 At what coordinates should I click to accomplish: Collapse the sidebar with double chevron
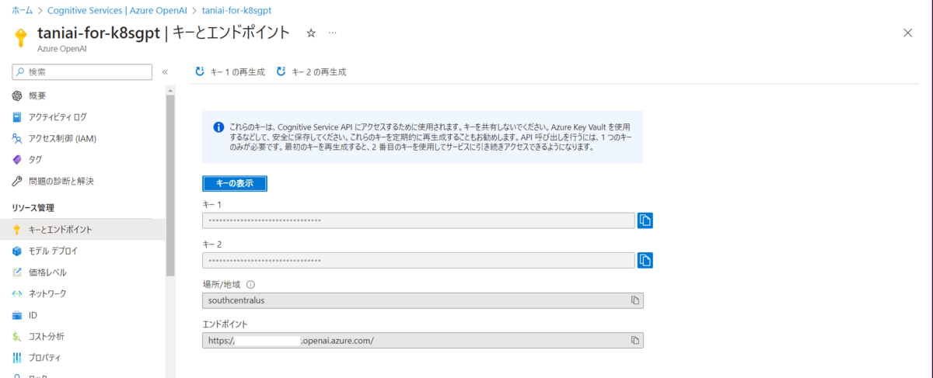[x=165, y=72]
